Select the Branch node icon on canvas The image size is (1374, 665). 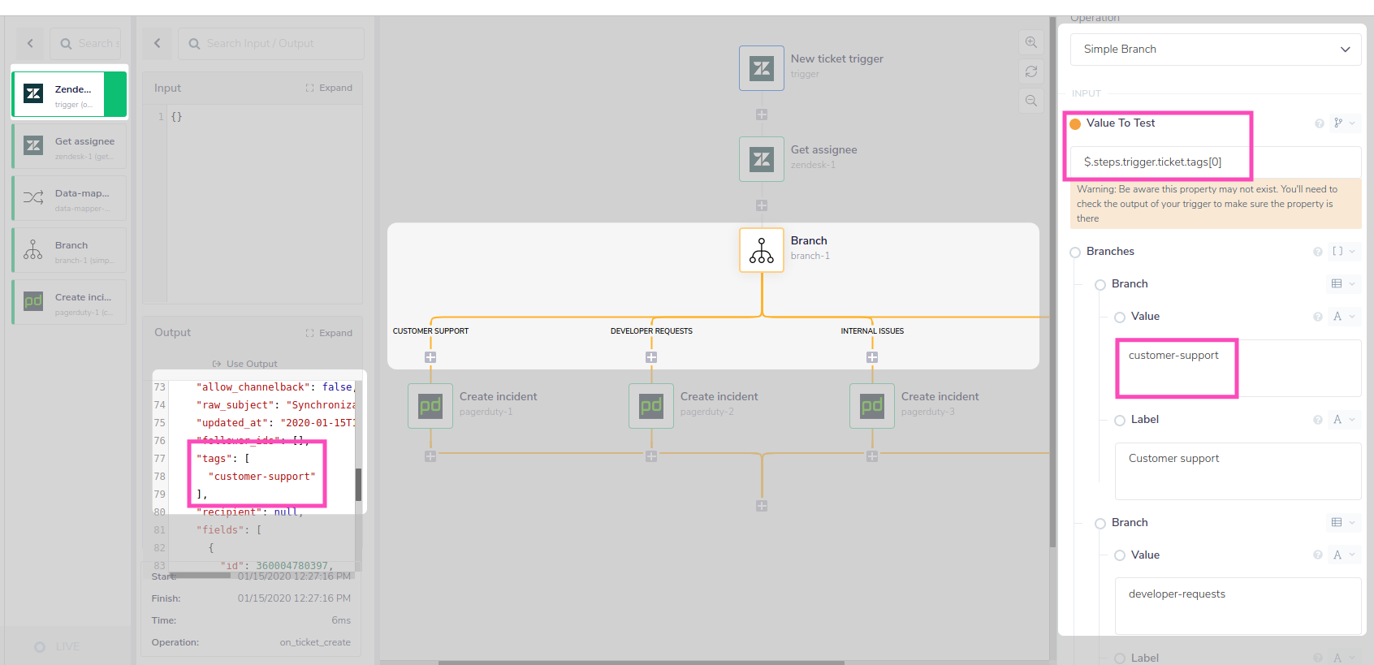(x=761, y=250)
